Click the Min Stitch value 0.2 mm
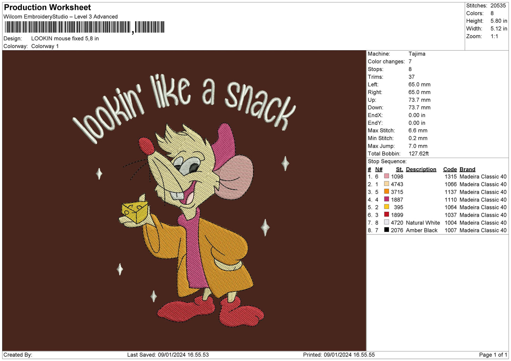 (418, 138)
